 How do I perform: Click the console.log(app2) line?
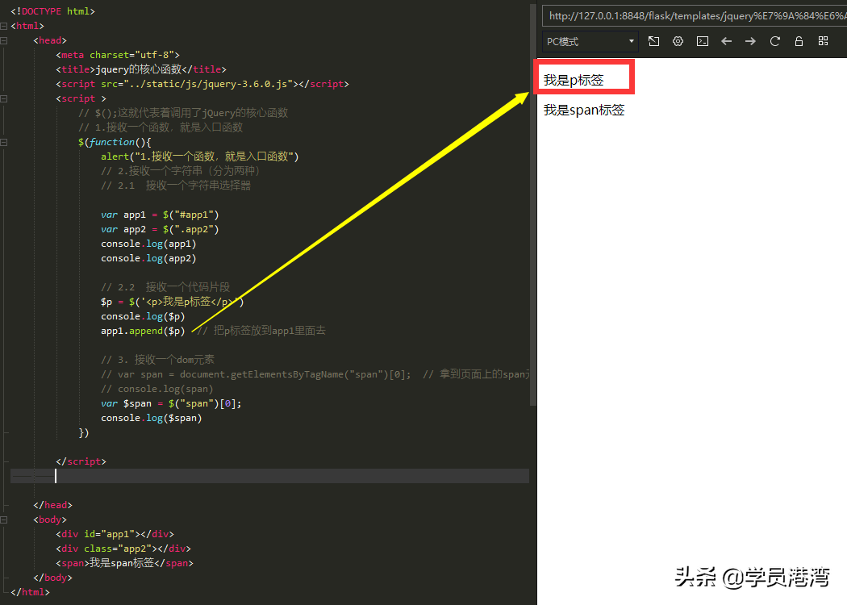148,259
